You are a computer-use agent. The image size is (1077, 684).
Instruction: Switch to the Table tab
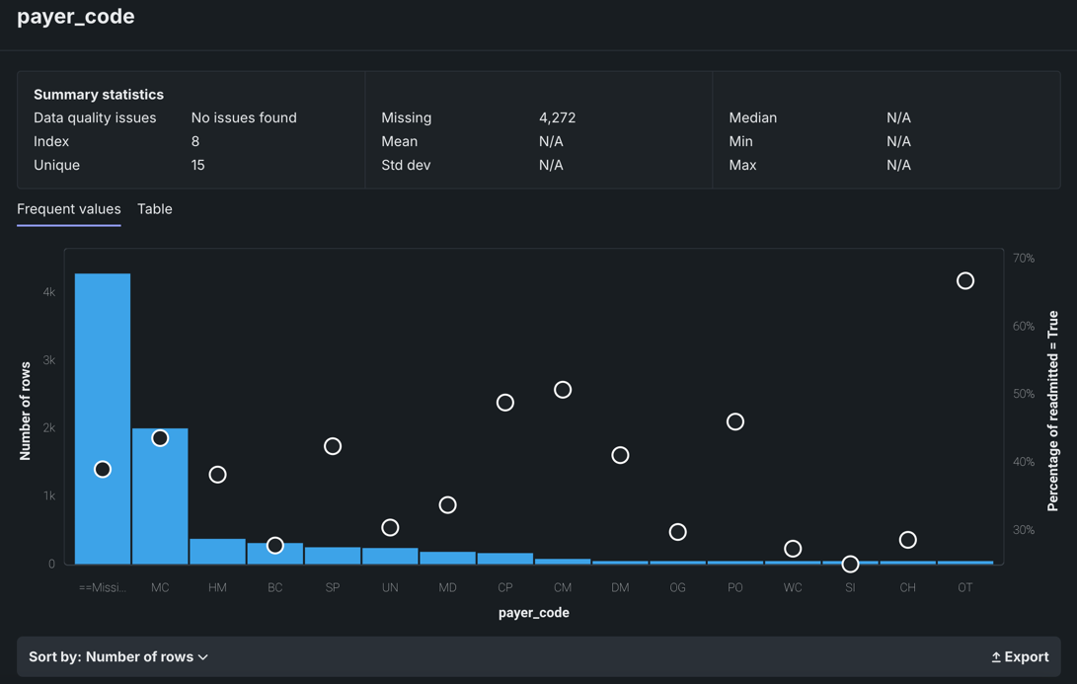click(155, 209)
